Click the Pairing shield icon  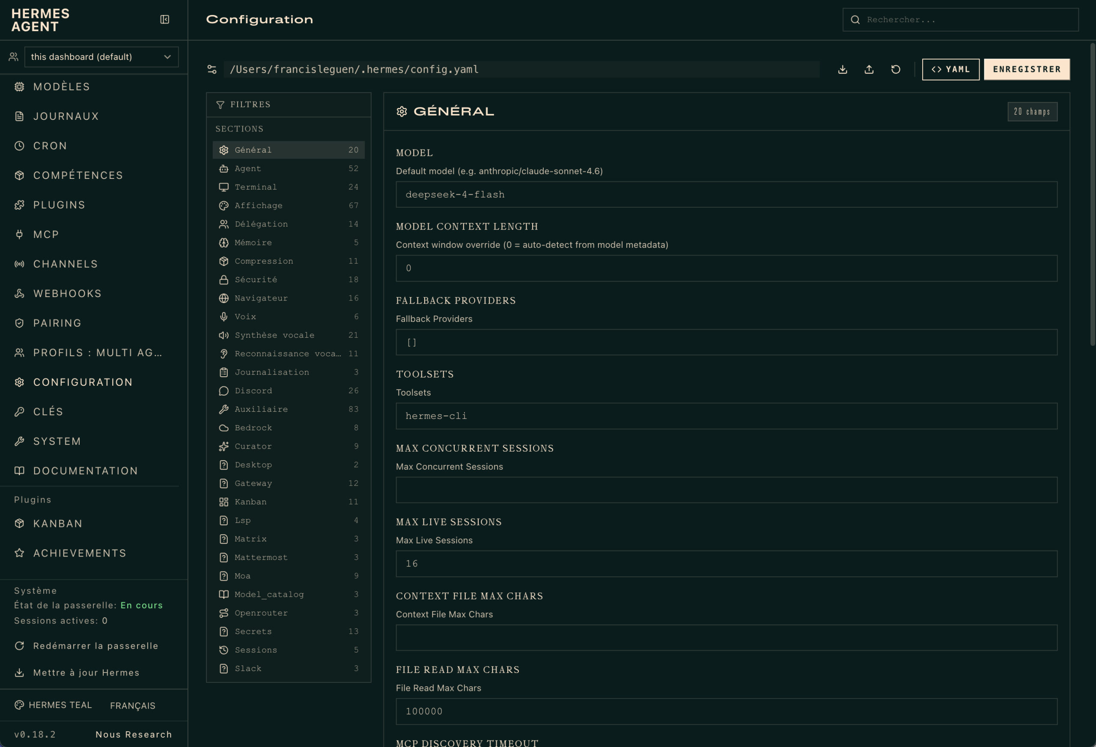[19, 323]
